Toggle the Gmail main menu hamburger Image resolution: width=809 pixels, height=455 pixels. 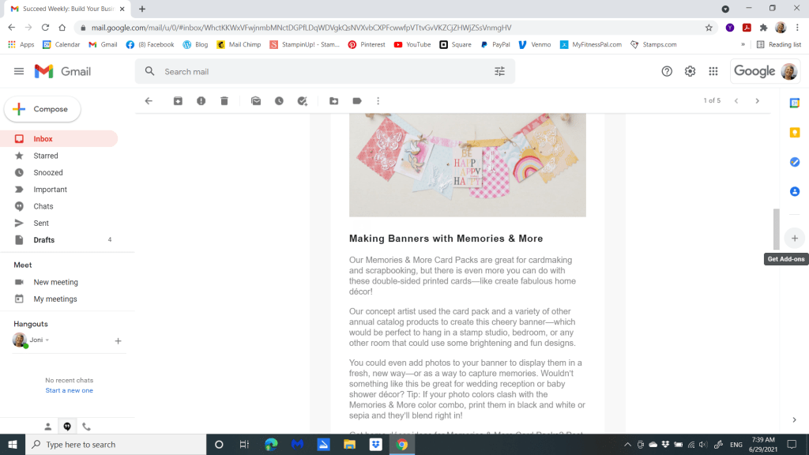(x=19, y=71)
